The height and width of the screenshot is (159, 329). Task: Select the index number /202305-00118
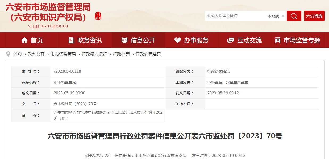(x=67, y=71)
